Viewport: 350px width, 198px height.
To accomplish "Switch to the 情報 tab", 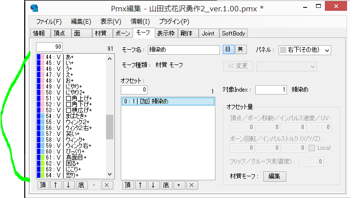I will pos(39,33).
